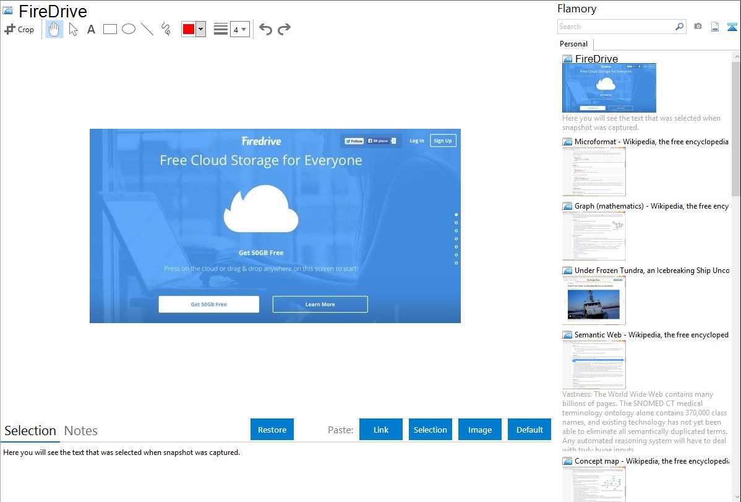Screen dimensions: 741x502
Task: Redo the last edit
Action: pyautogui.click(x=284, y=29)
